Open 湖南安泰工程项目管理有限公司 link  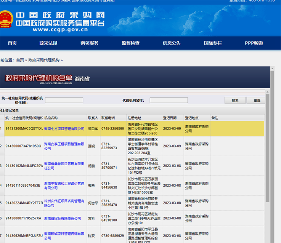pyautogui.click(x=64, y=146)
